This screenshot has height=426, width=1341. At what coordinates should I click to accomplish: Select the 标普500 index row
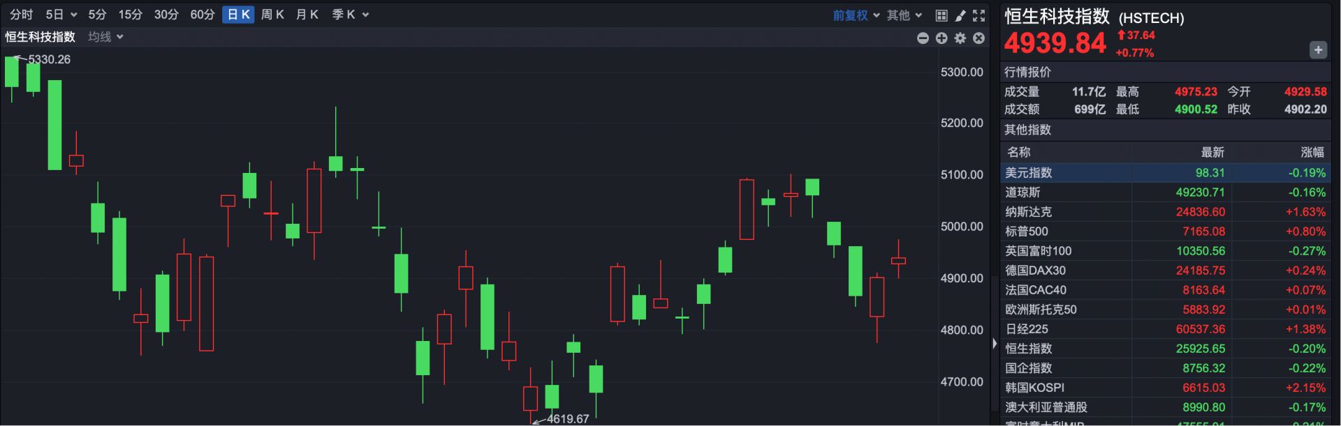coord(1166,231)
